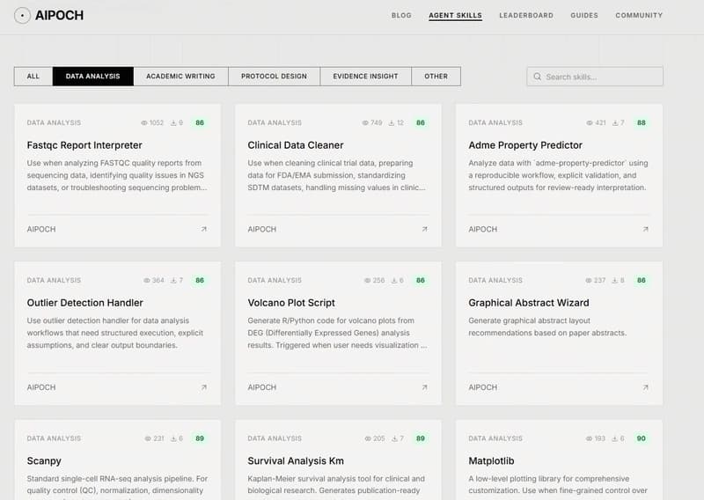The height and width of the screenshot is (500, 704).
Task: Click score badge 89 on Survival Analysis Km
Action: pos(421,438)
